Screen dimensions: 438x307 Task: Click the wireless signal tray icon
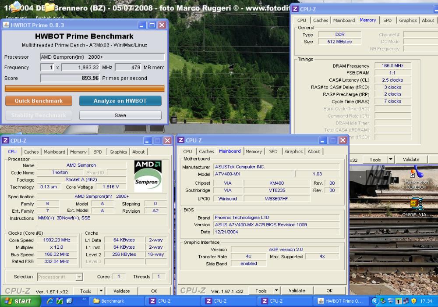(x=391, y=301)
